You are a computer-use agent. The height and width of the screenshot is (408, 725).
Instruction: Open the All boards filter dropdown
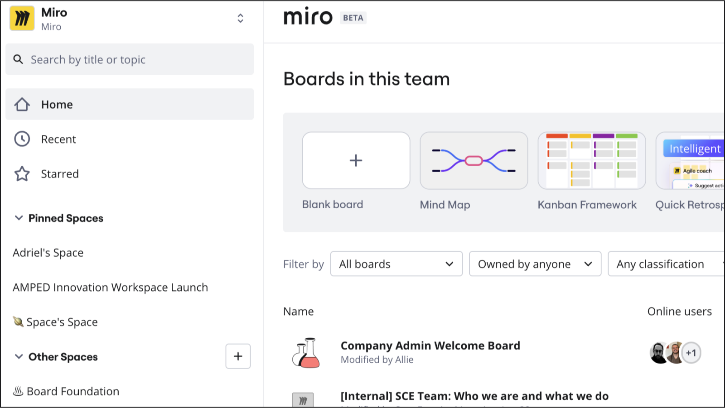tap(396, 264)
